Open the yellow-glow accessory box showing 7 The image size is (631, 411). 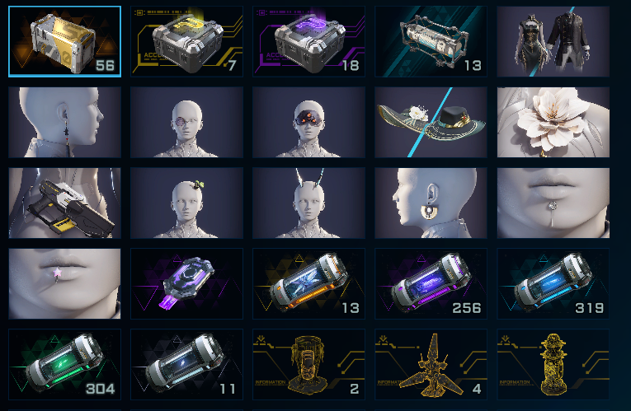[186, 41]
